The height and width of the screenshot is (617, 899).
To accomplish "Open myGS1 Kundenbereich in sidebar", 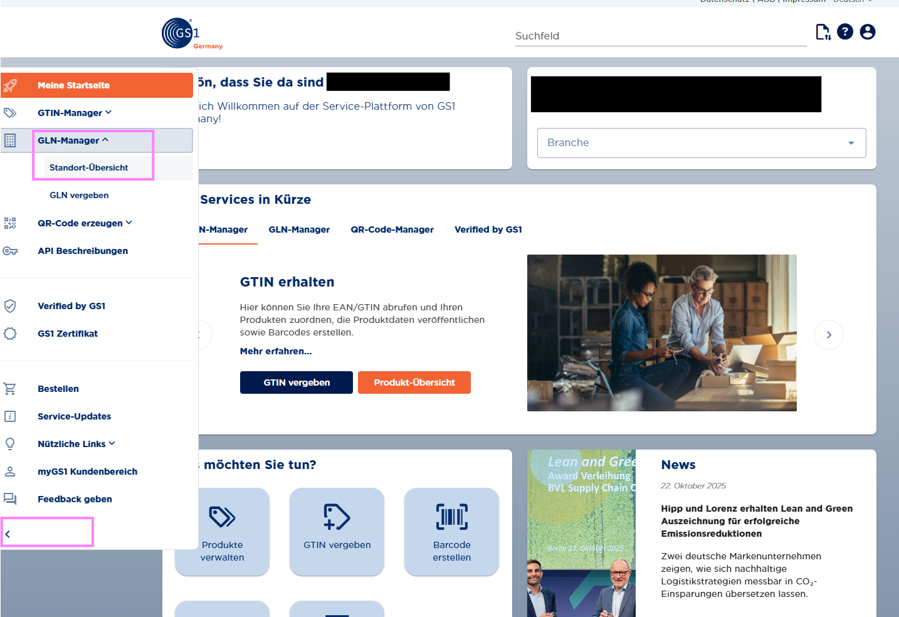I will (88, 472).
